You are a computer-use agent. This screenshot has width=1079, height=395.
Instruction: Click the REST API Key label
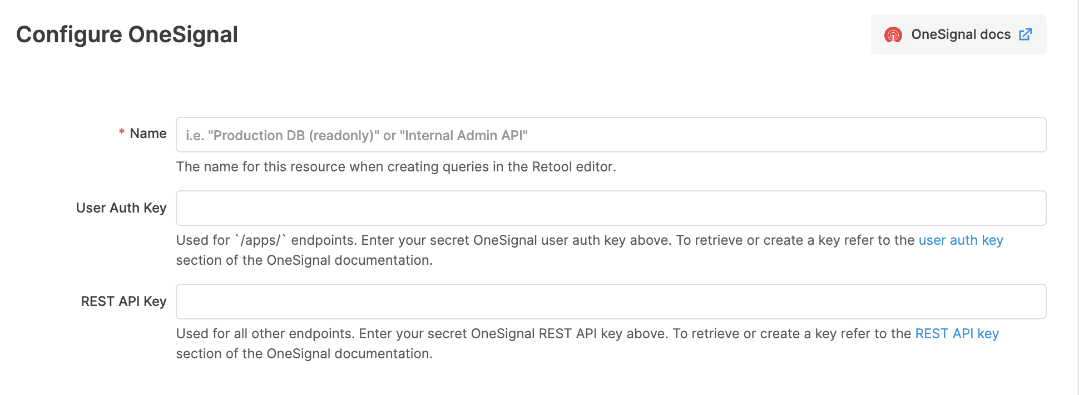(123, 302)
